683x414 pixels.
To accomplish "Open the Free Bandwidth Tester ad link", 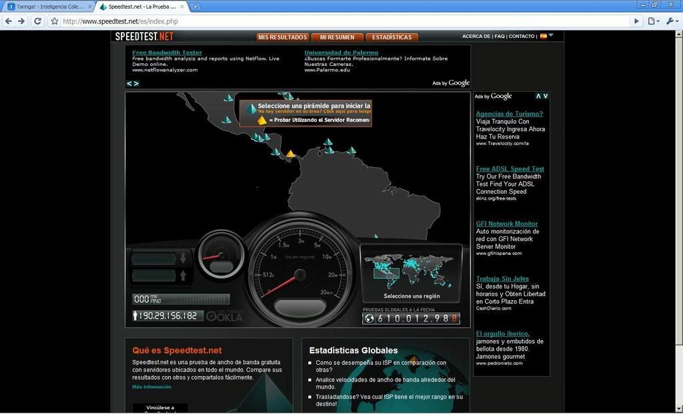I will [167, 53].
